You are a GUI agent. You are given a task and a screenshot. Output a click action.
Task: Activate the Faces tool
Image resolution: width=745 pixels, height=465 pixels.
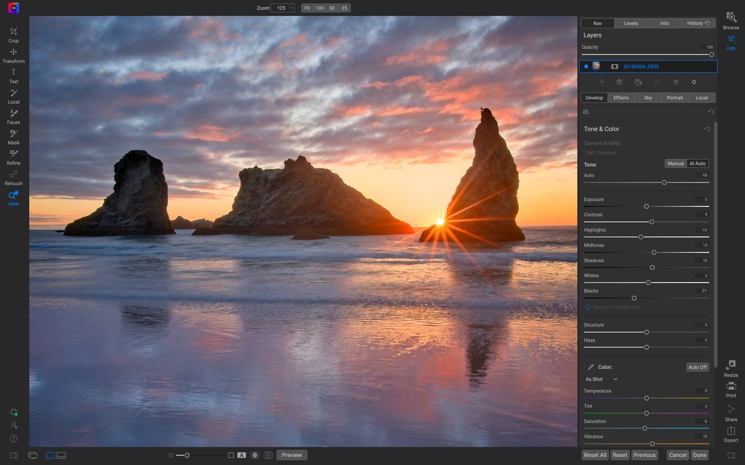click(x=13, y=117)
